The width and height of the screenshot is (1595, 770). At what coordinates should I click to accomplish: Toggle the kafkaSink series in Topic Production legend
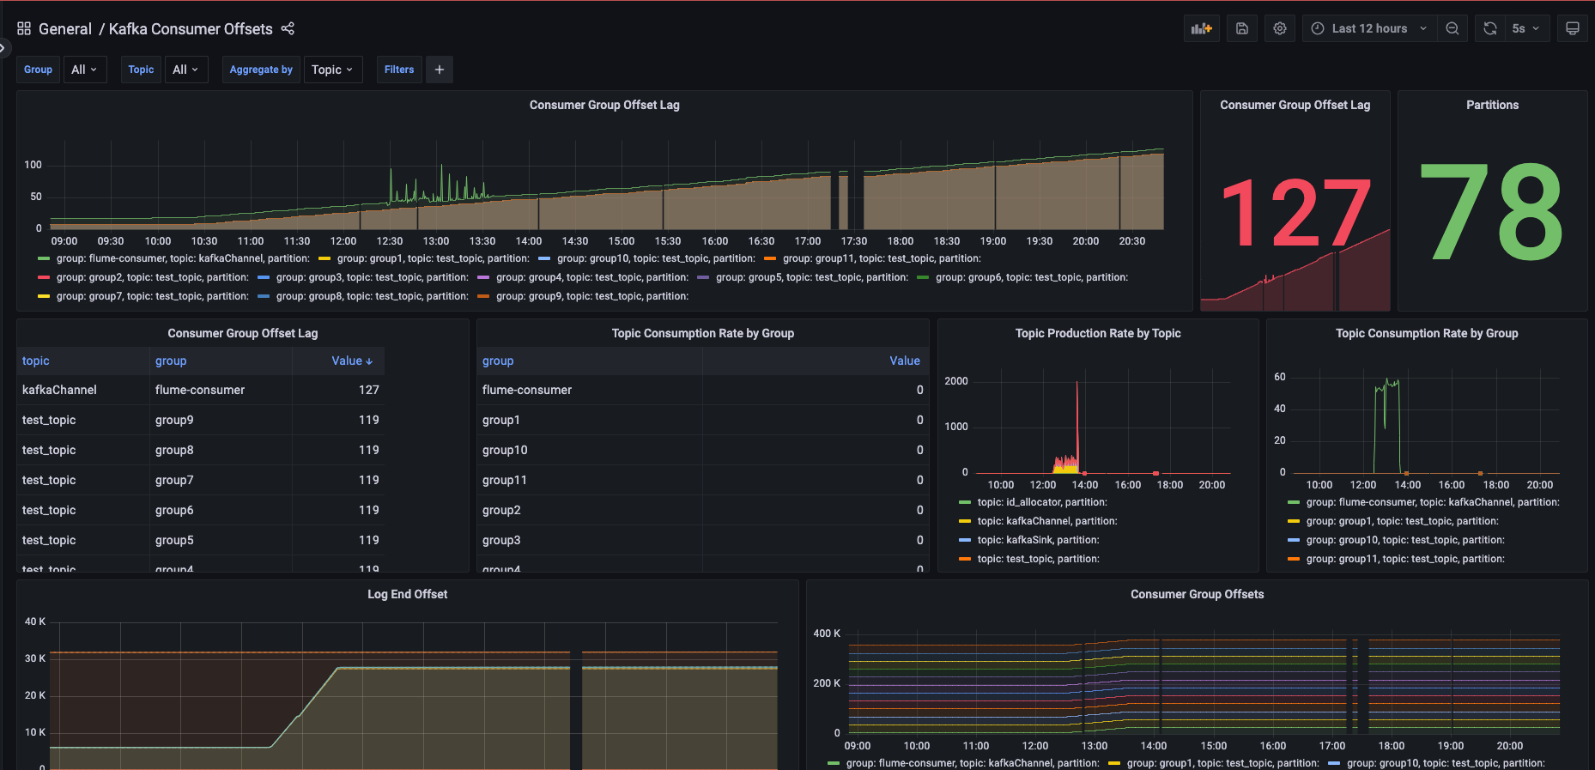click(1038, 540)
